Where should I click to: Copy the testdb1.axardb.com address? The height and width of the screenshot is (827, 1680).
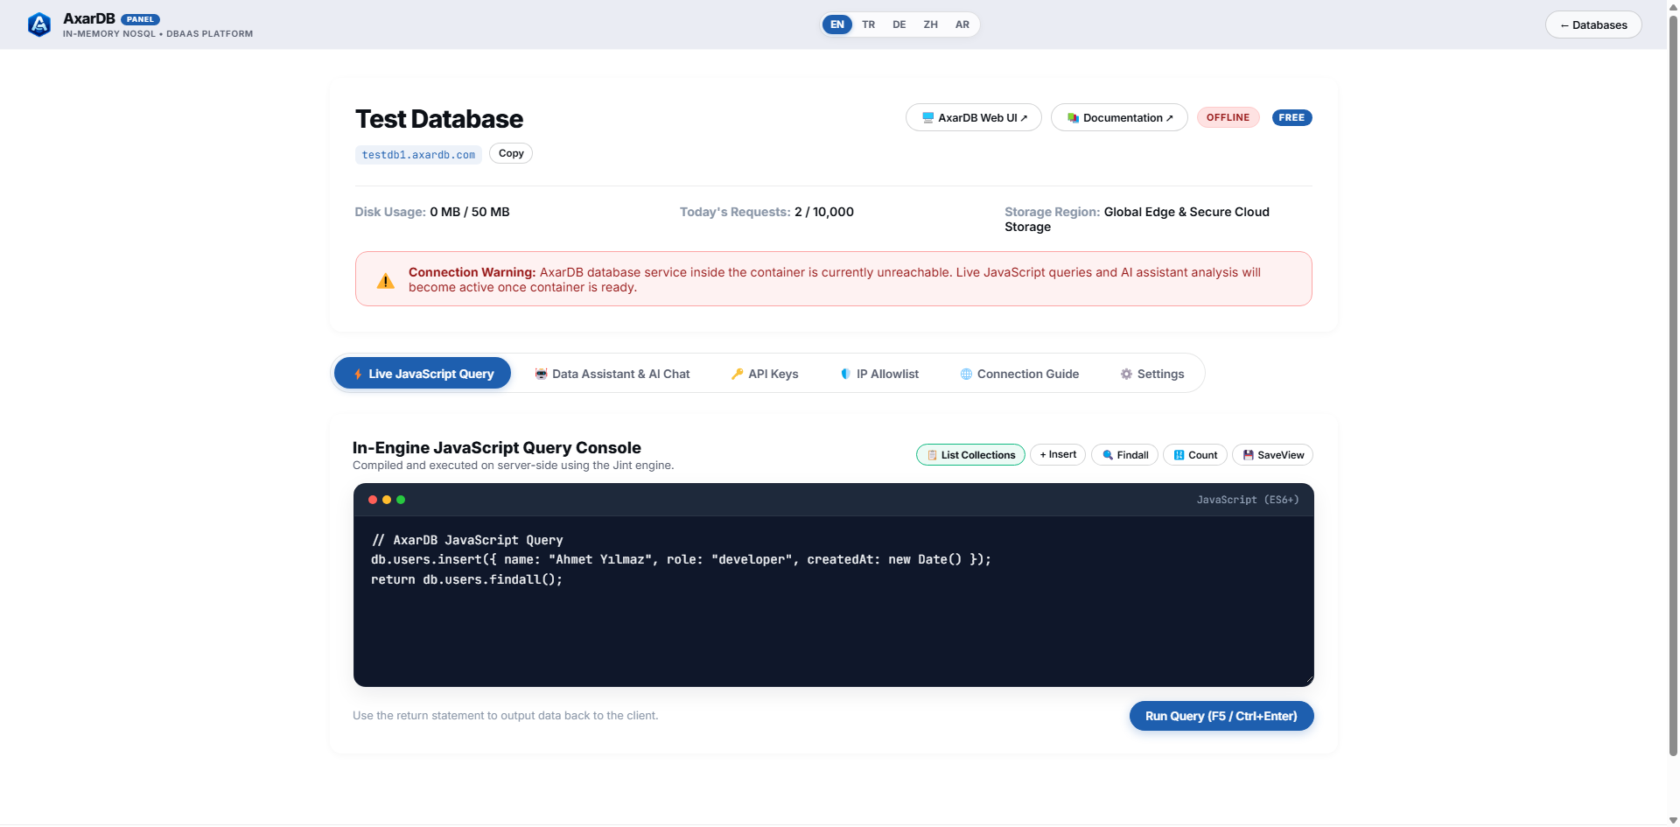pyautogui.click(x=511, y=153)
